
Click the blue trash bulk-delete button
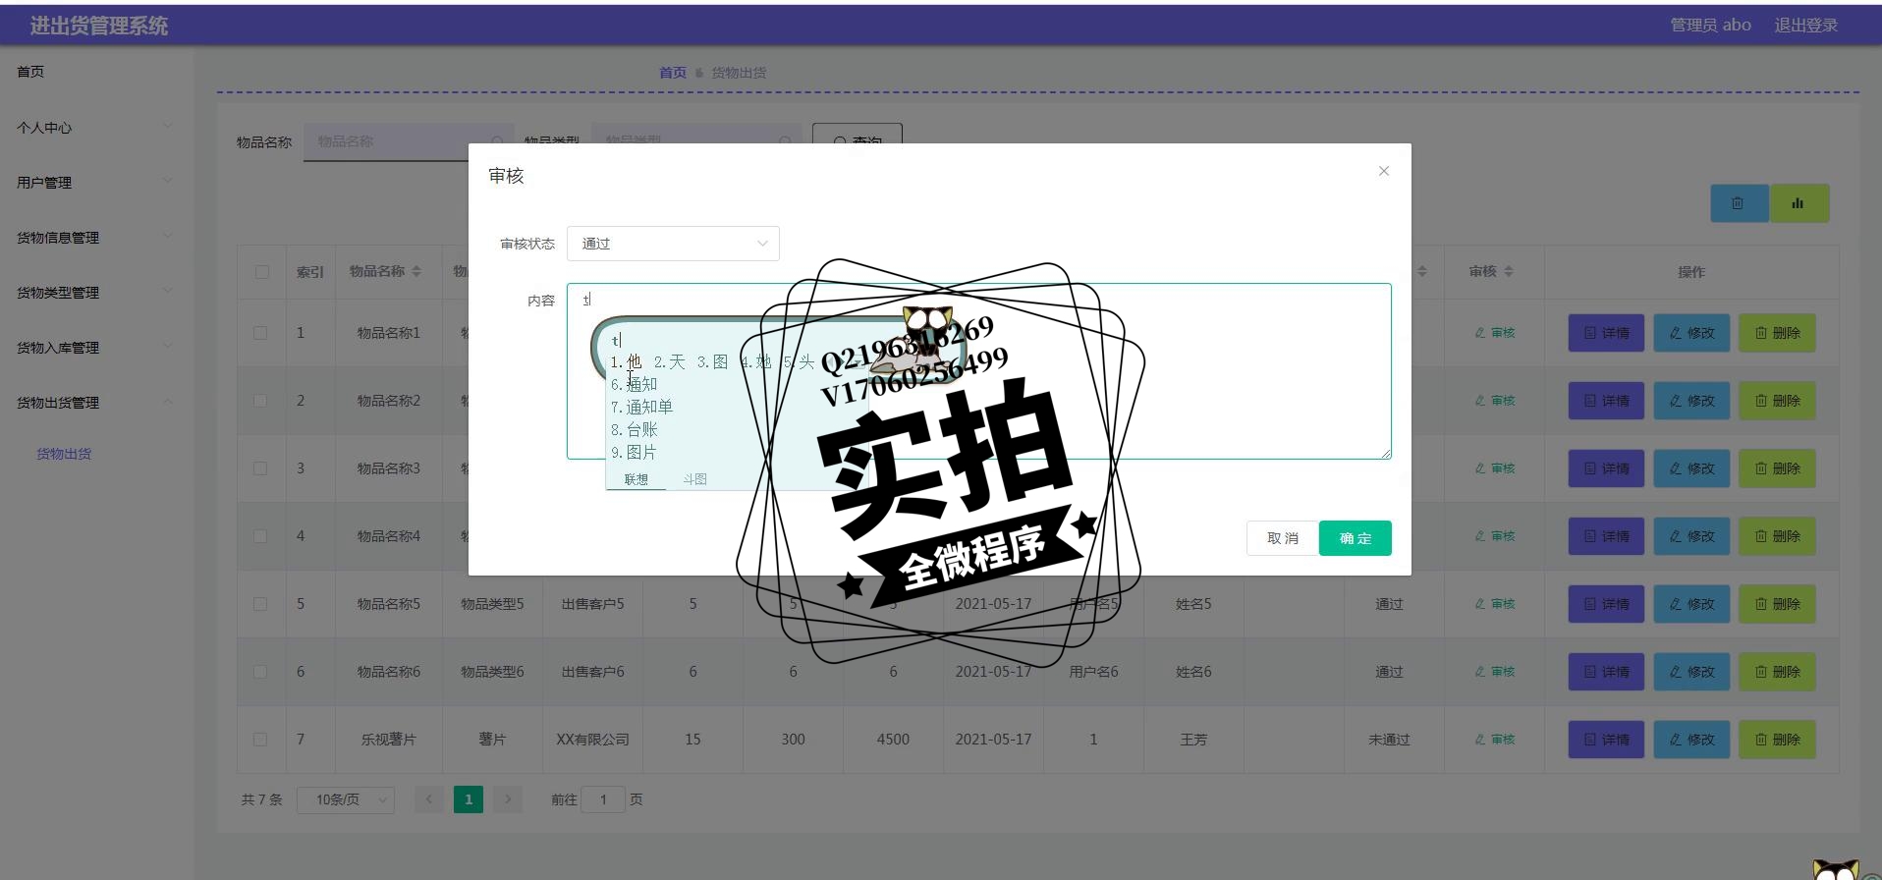coord(1739,203)
